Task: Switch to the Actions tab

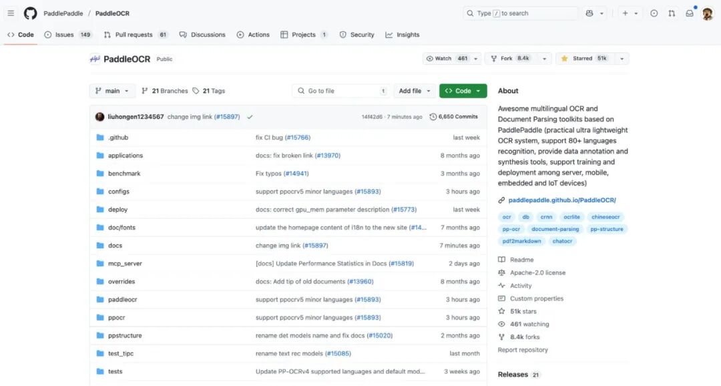Action: tap(253, 35)
